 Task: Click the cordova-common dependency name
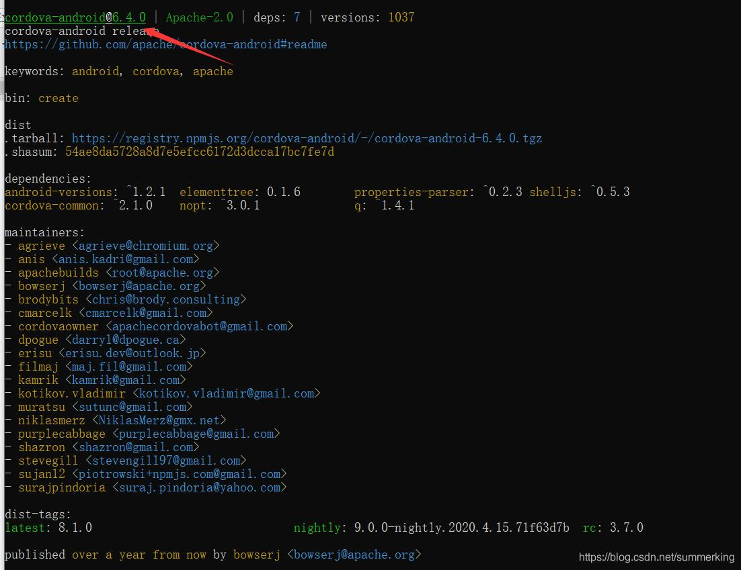pyautogui.click(x=52, y=205)
